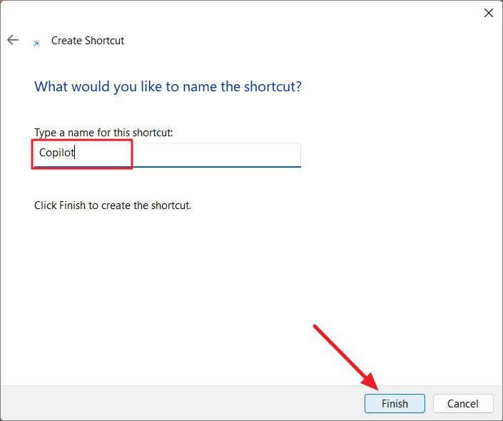Click the 'Type a name for this shortcut' label
This screenshot has width=503, height=421.
[x=103, y=133]
